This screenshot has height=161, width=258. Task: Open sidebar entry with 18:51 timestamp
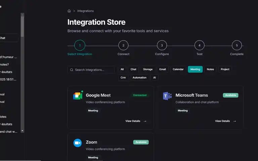click(x=8, y=79)
